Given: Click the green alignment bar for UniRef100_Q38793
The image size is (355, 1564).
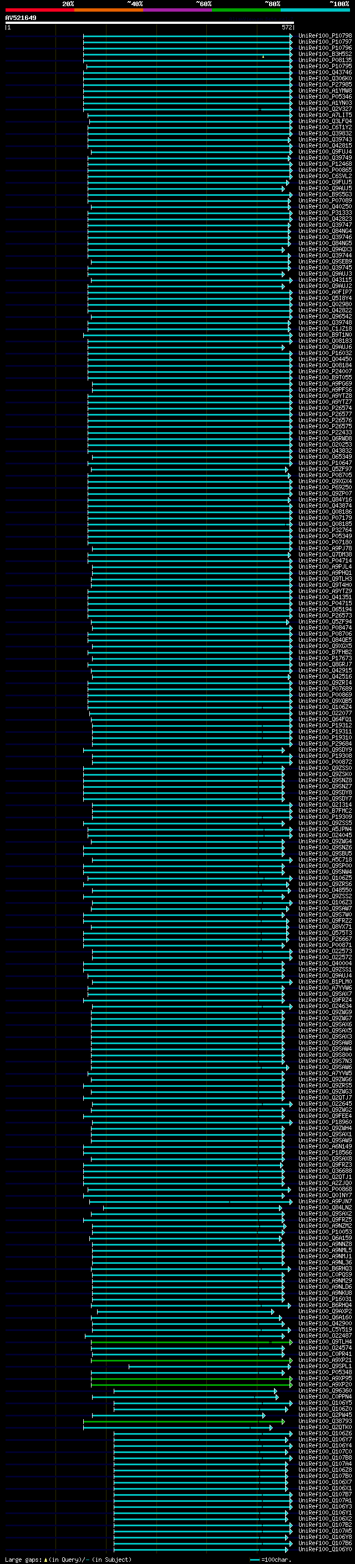Looking at the screenshot, I should point(184,1421).
